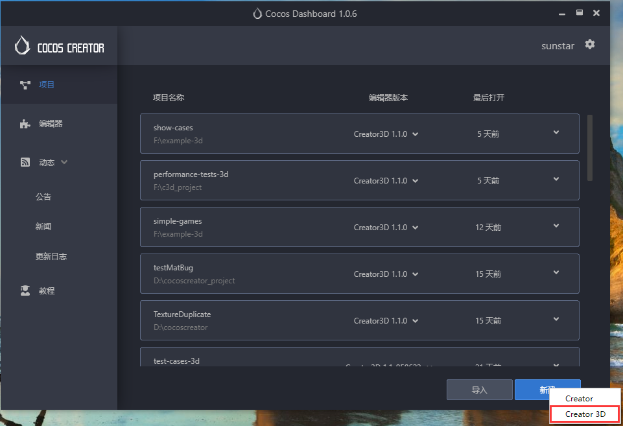Image resolution: width=623 pixels, height=426 pixels.
Task: Open 更新日志 changelog page
Action: (51, 256)
